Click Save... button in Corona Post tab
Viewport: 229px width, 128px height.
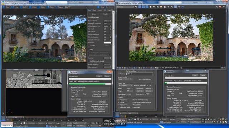[x=94, y=14]
